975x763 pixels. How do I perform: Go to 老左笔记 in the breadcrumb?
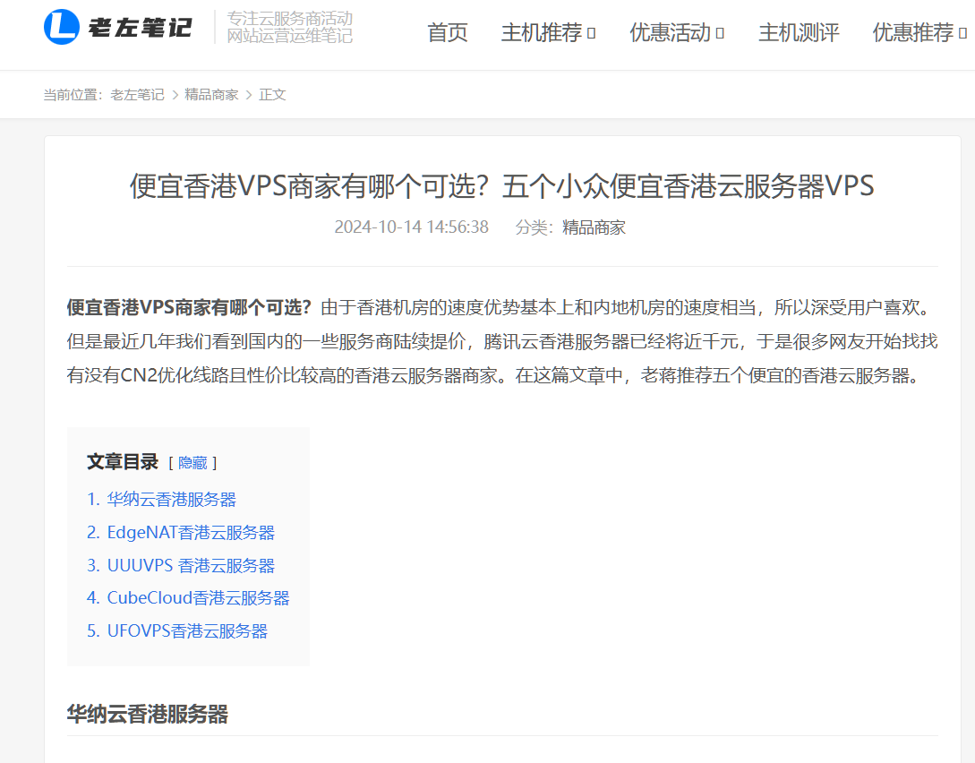click(137, 95)
